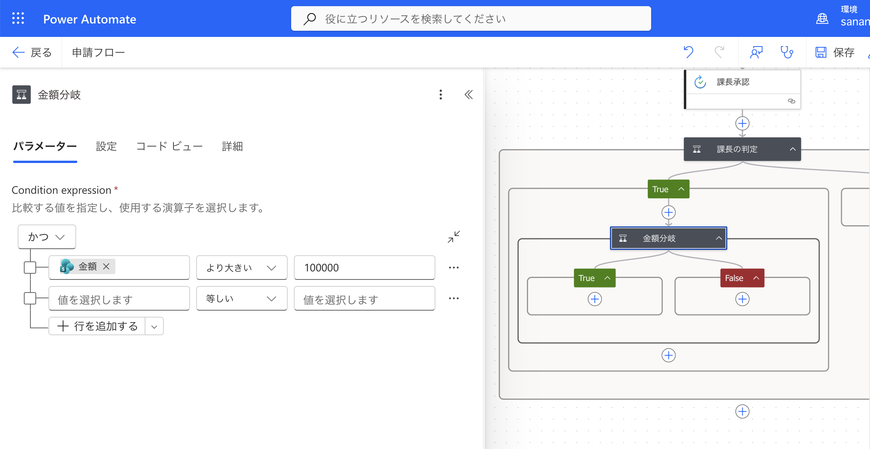Add a step below 課長承認 with plus
Screen dimensions: 870x449
point(742,123)
